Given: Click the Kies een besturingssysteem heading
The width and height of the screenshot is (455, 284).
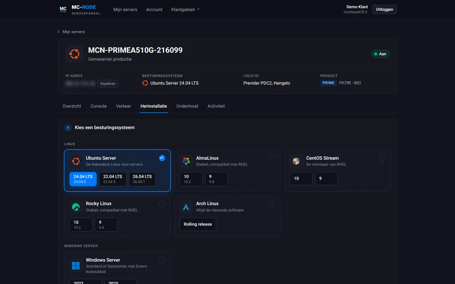Looking at the screenshot, I should pos(105,128).
